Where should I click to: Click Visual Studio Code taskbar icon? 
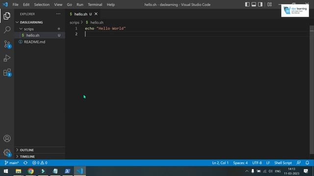click(x=80, y=171)
